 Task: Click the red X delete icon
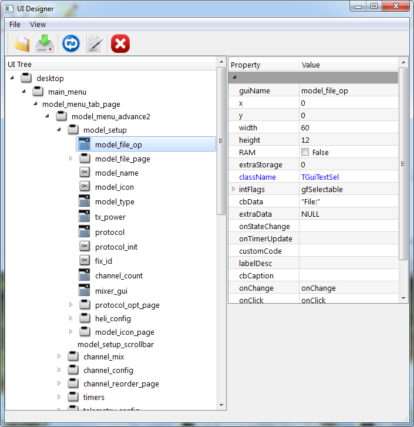(x=120, y=43)
